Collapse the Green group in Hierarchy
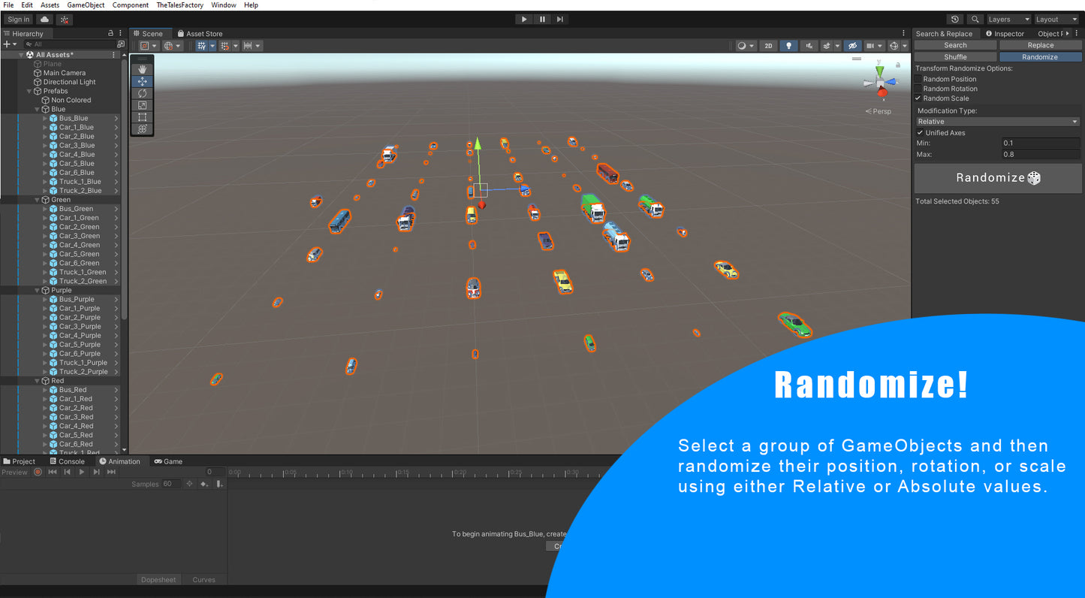The width and height of the screenshot is (1085, 598). pyautogui.click(x=38, y=200)
